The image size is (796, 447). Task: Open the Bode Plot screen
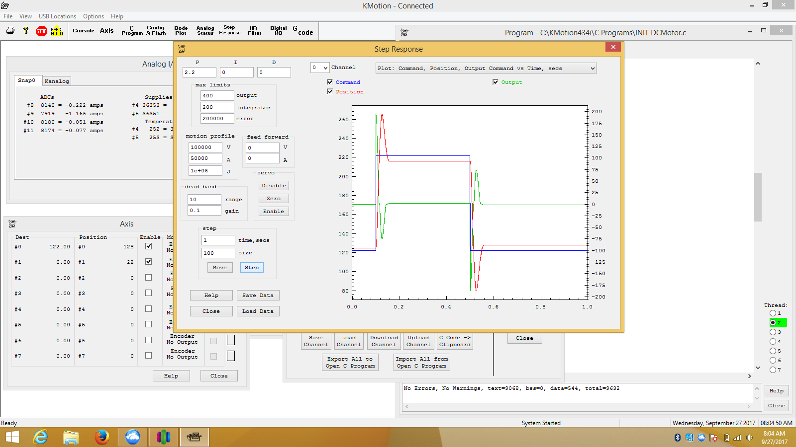pyautogui.click(x=181, y=31)
